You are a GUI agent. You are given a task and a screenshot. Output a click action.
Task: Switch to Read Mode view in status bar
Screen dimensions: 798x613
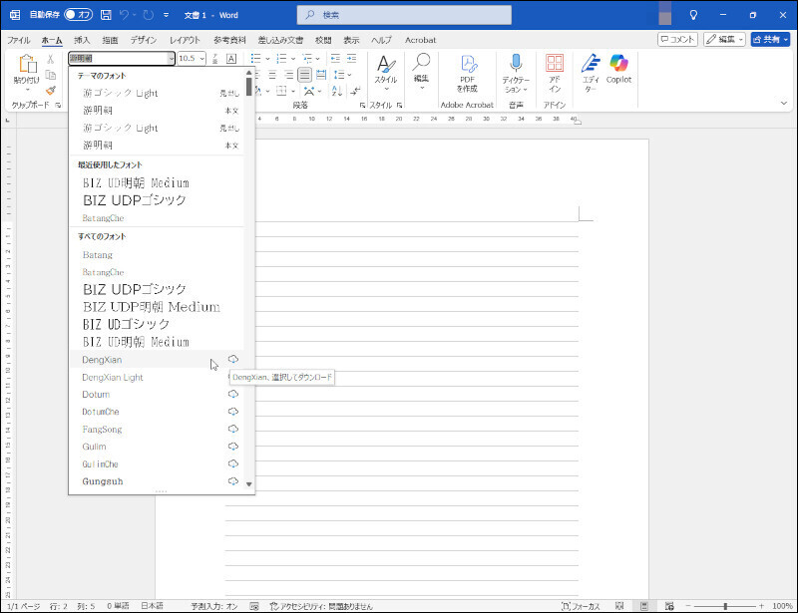tap(619, 606)
